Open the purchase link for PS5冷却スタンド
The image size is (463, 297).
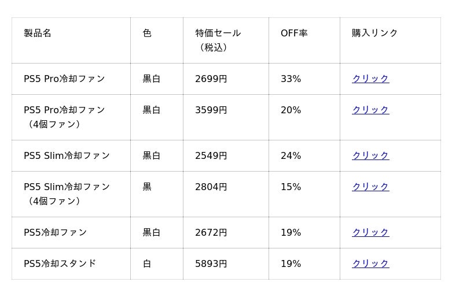(370, 263)
